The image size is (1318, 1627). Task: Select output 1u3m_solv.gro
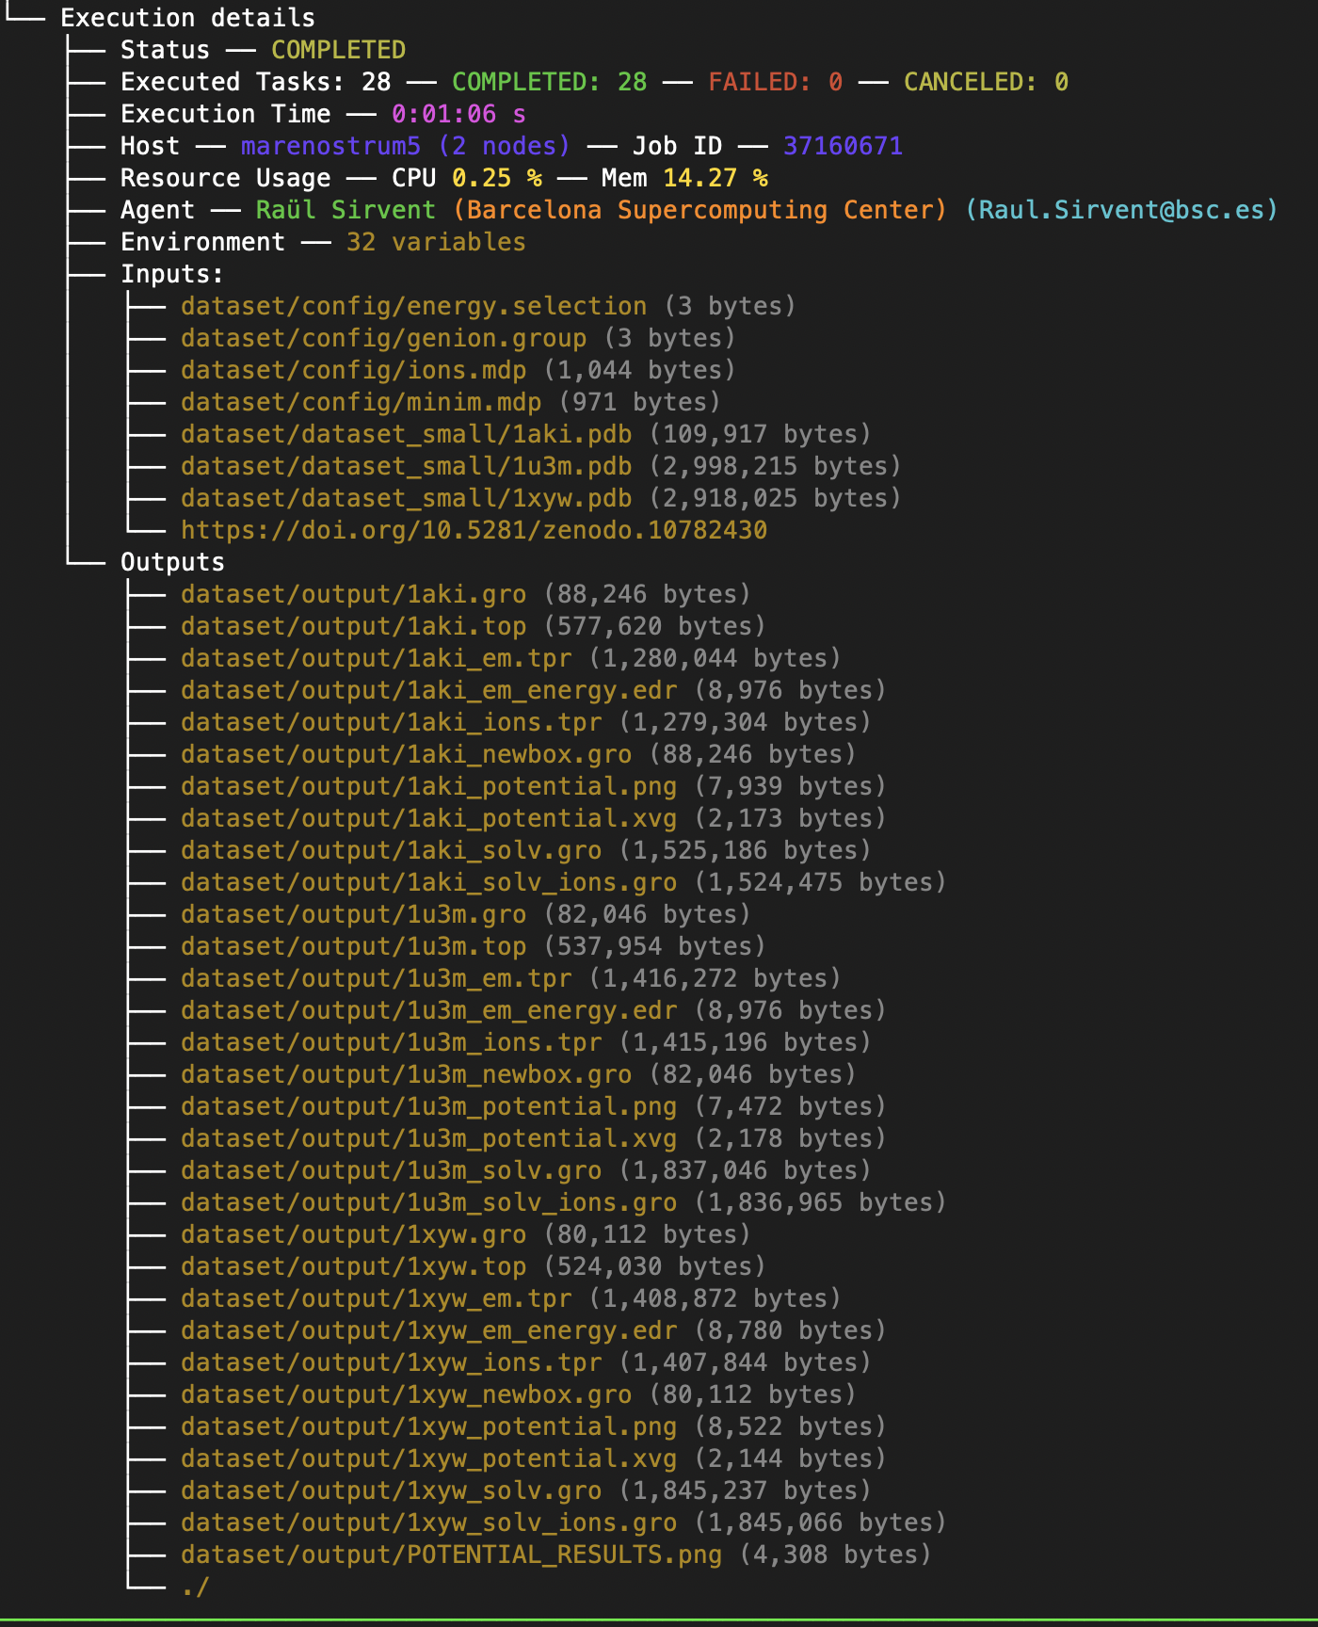point(391,1170)
